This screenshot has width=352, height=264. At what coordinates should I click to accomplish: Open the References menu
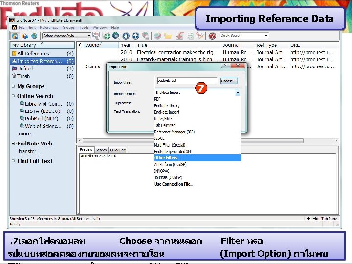point(49,27)
